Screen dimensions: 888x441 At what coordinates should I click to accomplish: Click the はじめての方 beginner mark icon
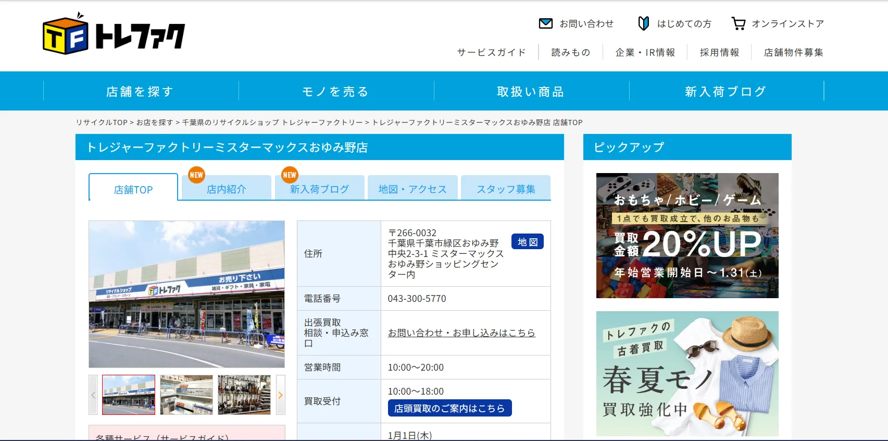click(643, 23)
